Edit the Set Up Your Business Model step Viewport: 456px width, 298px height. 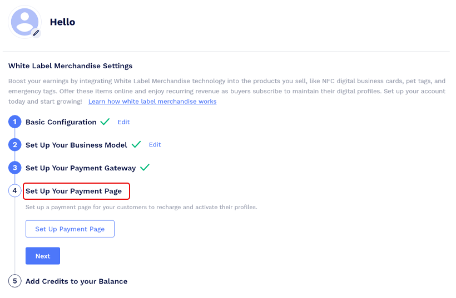tap(155, 145)
